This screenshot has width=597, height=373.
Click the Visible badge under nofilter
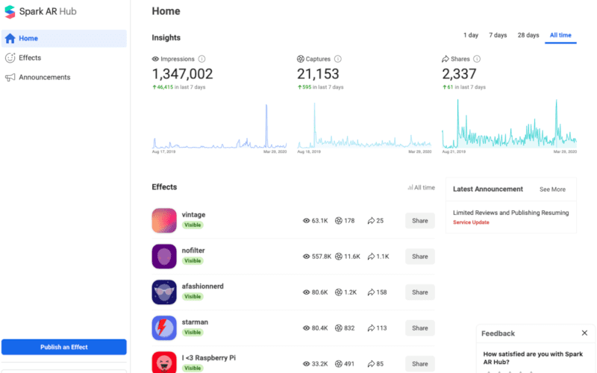click(193, 260)
